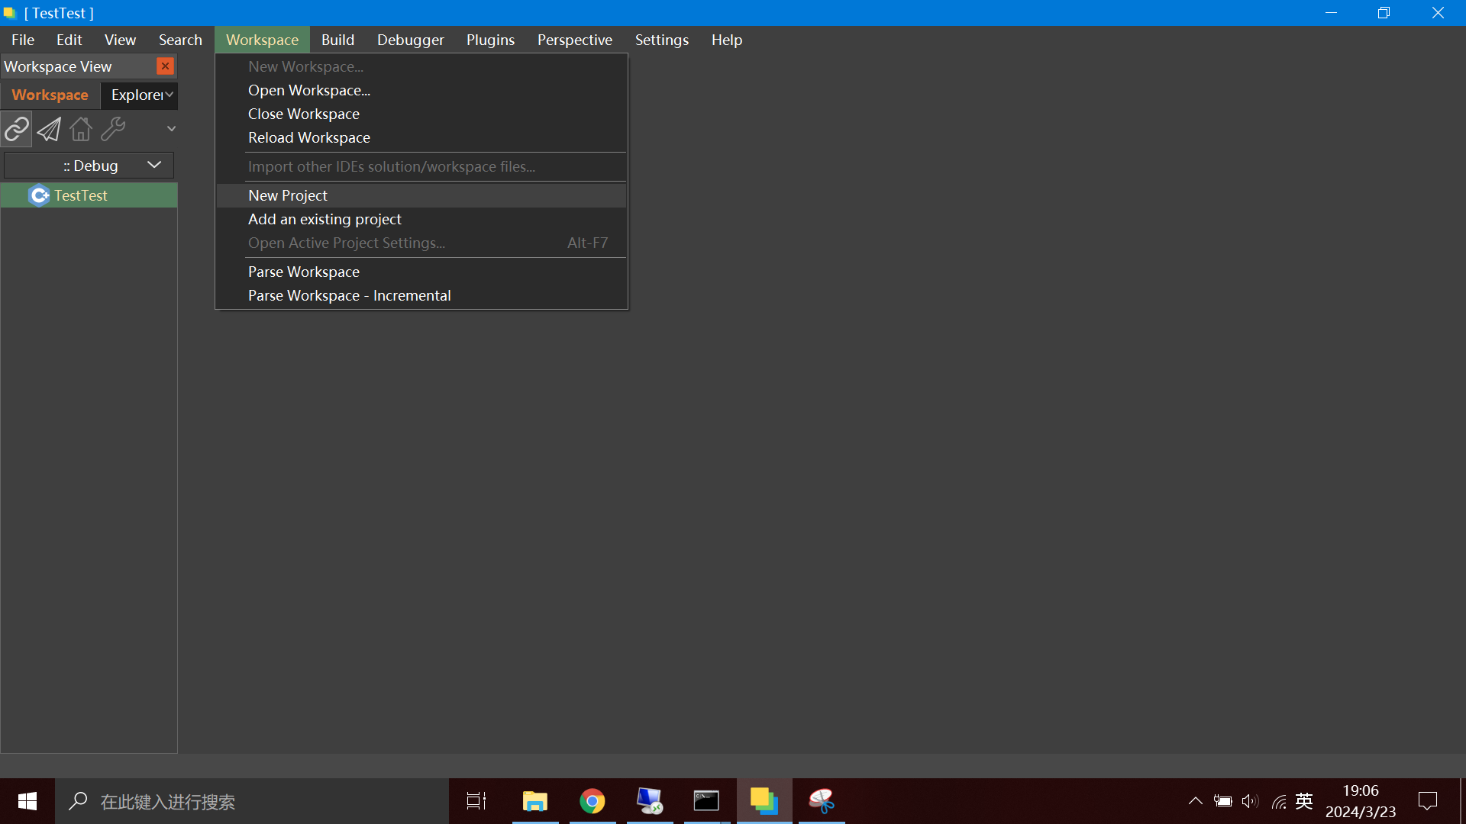Click the wrench settings icon
Screen dimensions: 1466x824
point(113,130)
